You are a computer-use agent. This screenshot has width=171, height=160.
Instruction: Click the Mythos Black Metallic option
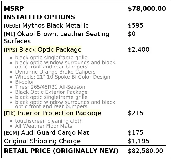(x=55, y=25)
